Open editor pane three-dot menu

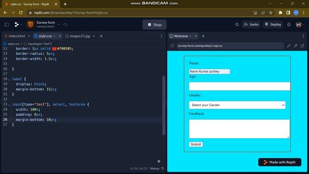pos(161,36)
